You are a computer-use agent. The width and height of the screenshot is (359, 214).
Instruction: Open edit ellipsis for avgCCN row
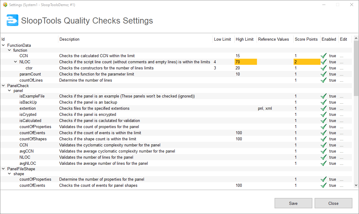[x=342, y=152]
